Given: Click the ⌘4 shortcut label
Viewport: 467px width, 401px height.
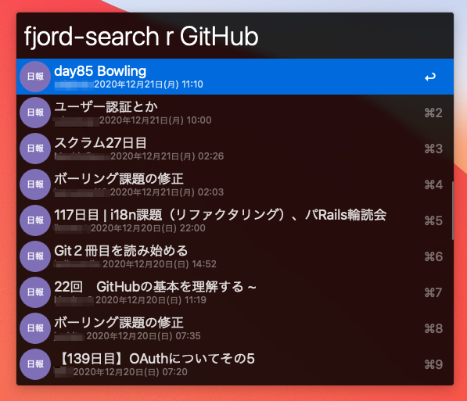Looking at the screenshot, I should point(433,185).
